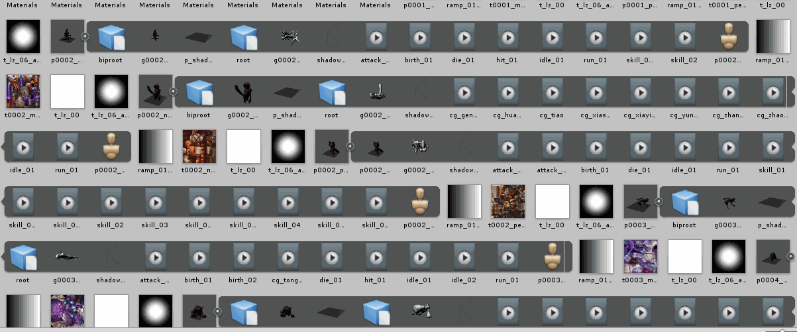Expand the p0004_ model asset
This screenshot has height=332, width=797.
(790, 256)
